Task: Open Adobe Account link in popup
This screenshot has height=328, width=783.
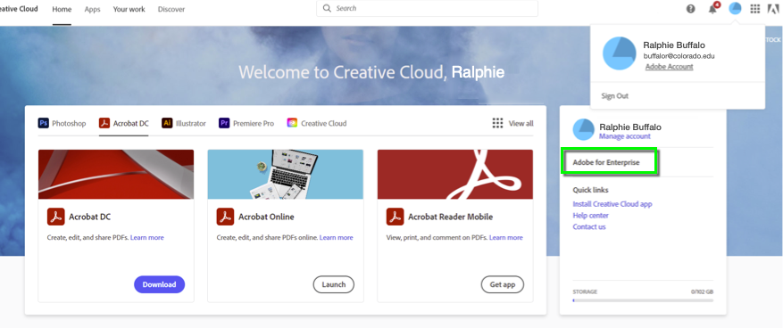Action: point(669,66)
